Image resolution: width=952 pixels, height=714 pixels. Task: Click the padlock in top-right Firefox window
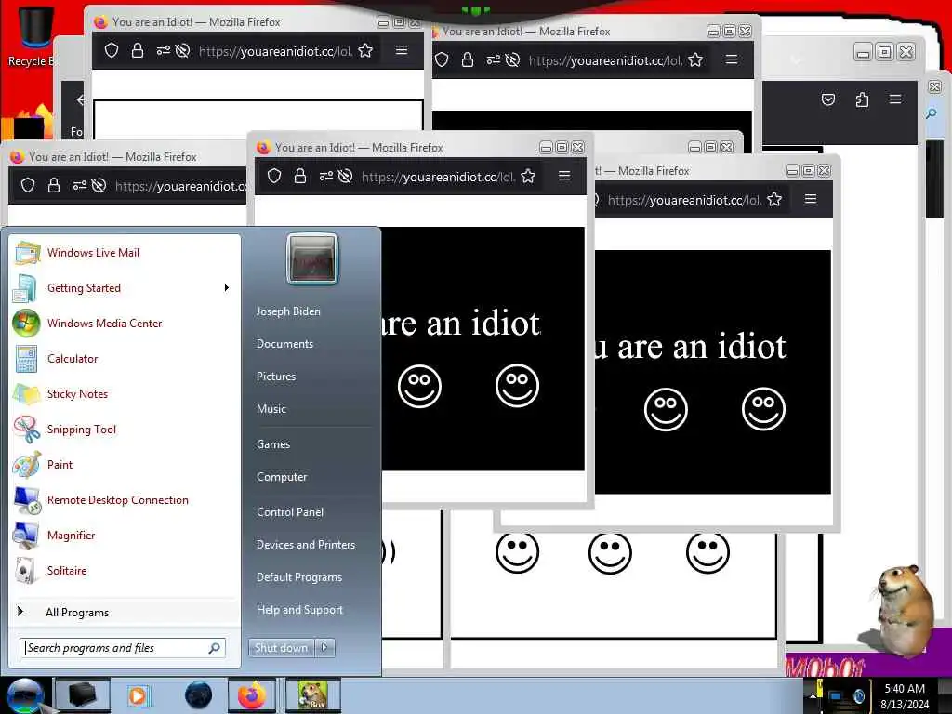468,60
